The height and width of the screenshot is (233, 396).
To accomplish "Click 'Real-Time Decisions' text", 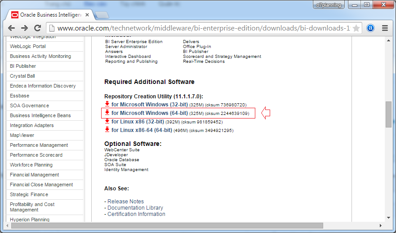I will pyautogui.click(x=204, y=61).
